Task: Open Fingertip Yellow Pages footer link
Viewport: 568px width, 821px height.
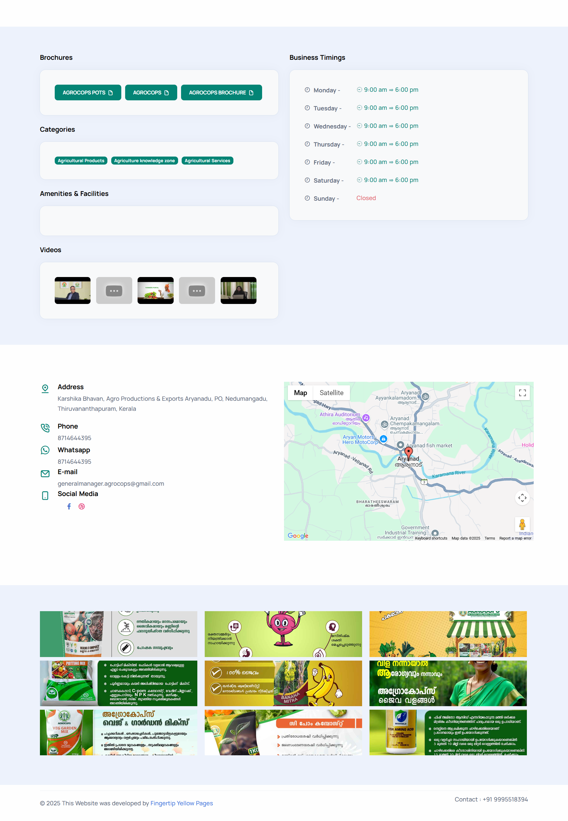Action: pos(182,803)
